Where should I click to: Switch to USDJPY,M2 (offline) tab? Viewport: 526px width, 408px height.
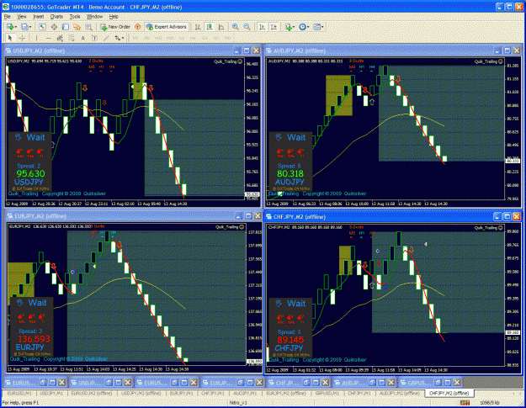[141, 393]
